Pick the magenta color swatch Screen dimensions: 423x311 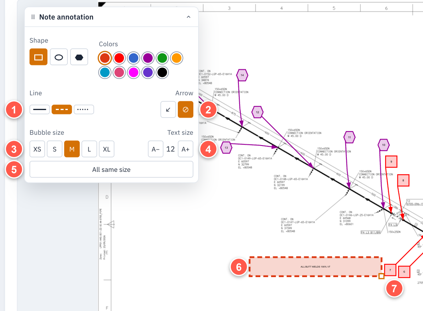tap(134, 72)
